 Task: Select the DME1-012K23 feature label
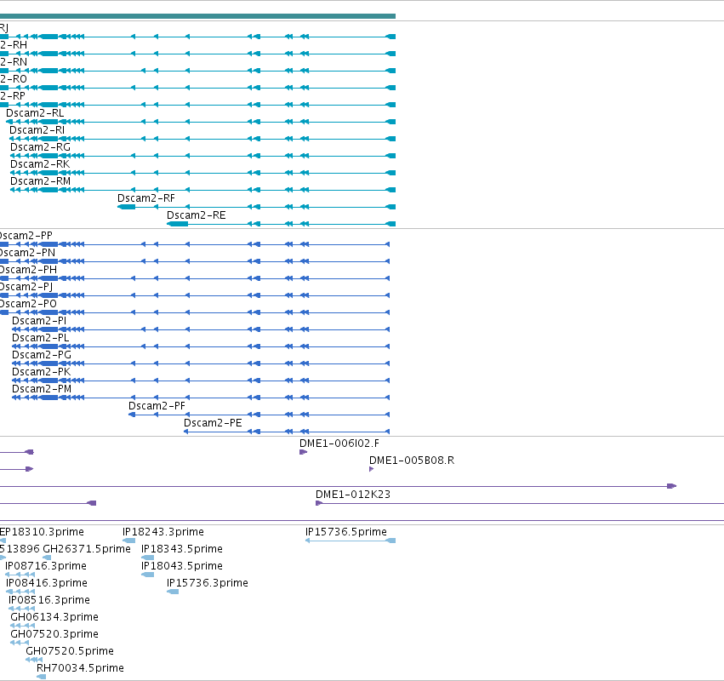(x=353, y=495)
